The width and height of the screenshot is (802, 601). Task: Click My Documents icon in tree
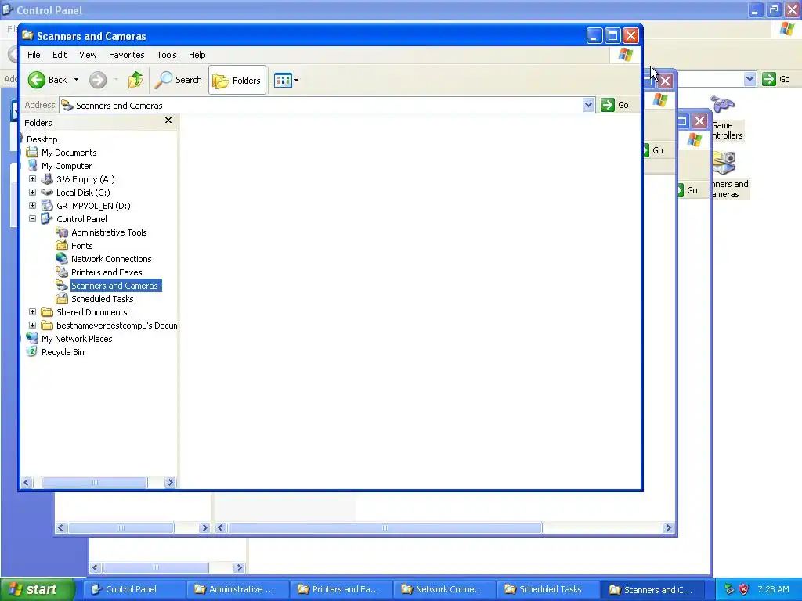tap(32, 152)
